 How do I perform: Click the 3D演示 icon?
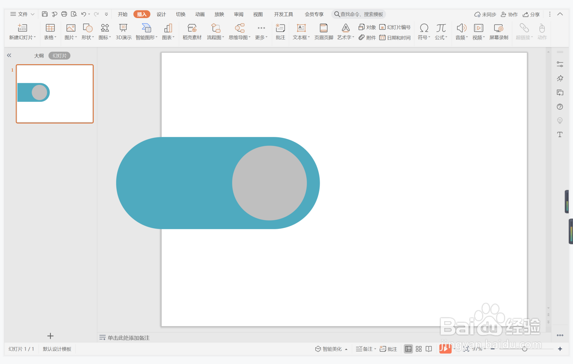pyautogui.click(x=123, y=31)
